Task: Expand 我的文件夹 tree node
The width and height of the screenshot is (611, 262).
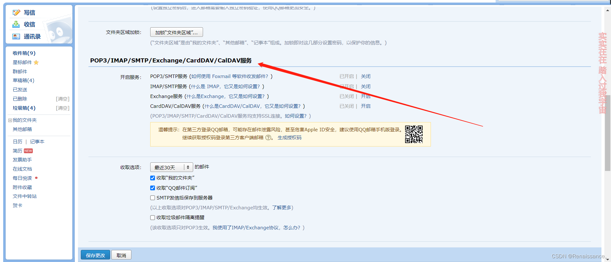Action: 10,120
